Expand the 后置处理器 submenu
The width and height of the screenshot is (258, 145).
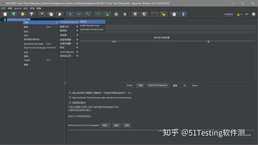click(69, 44)
